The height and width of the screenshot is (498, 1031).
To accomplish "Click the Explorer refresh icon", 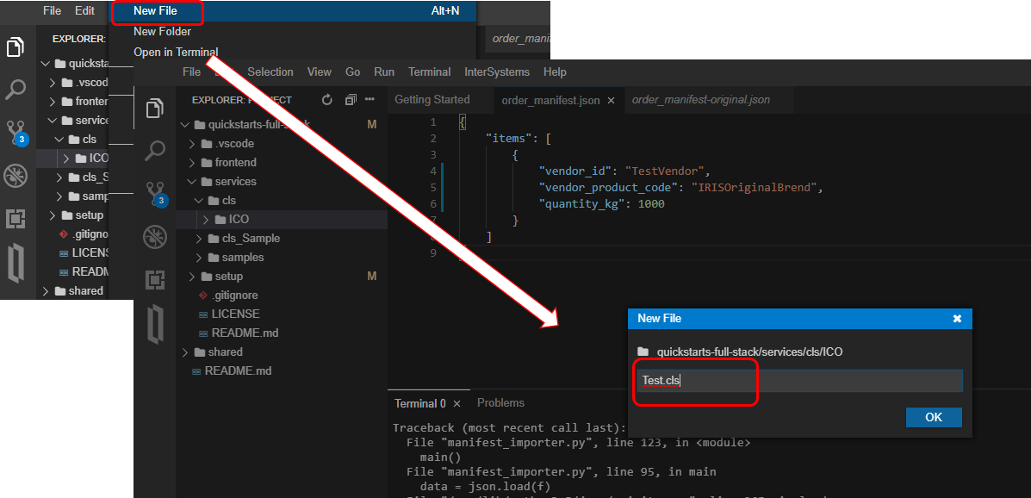I will click(x=327, y=100).
